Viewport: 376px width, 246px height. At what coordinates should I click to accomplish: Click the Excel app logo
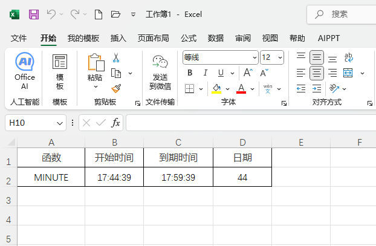[15, 15]
